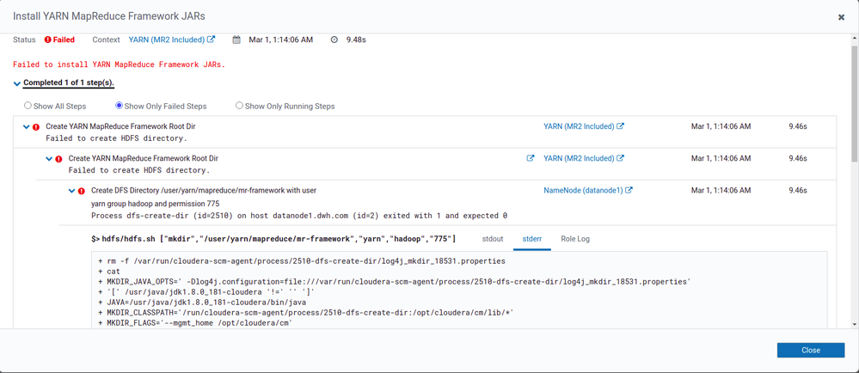The height and width of the screenshot is (373, 859).
Task: Click the clock icon beside 9.48s duration
Action: click(334, 40)
